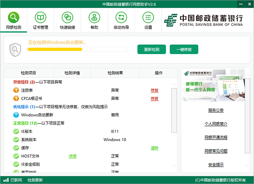
Task: Click the 缓存 green check icon
Action: click(16, 148)
